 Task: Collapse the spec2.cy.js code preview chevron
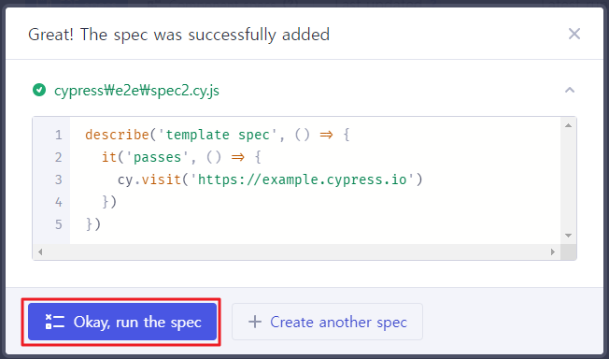(570, 91)
